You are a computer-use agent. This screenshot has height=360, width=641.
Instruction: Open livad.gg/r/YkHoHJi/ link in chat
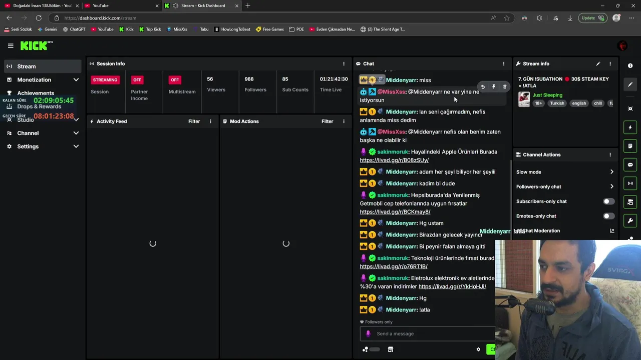[x=452, y=286]
